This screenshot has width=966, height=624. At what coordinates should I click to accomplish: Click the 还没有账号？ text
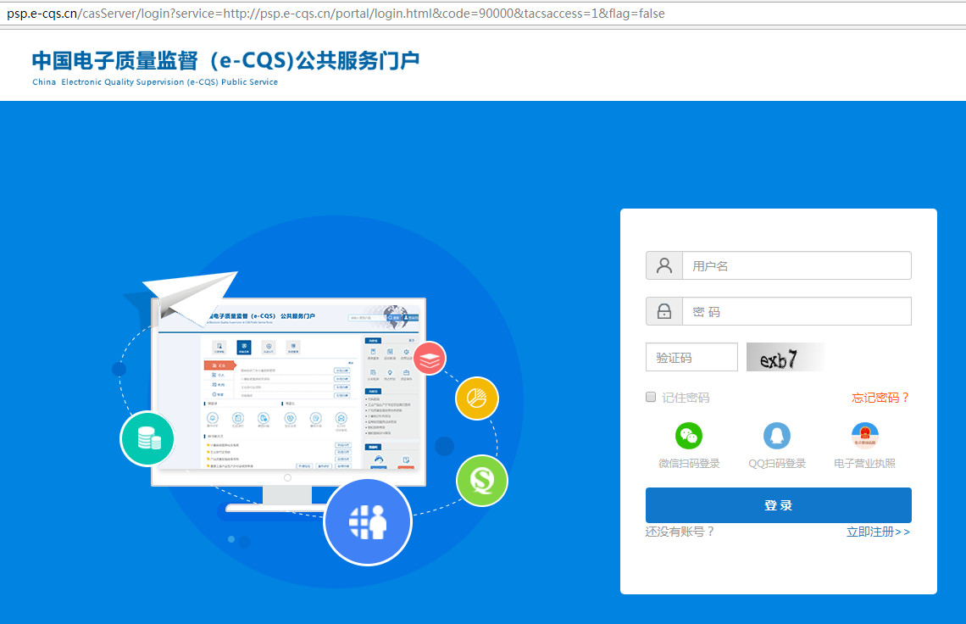(680, 532)
